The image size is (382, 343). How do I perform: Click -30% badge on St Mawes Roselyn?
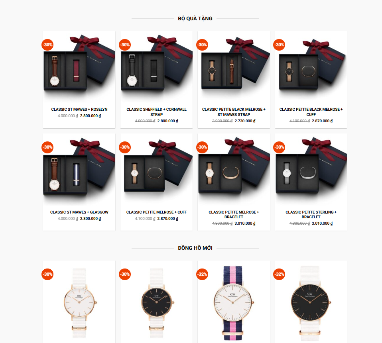(x=47, y=45)
